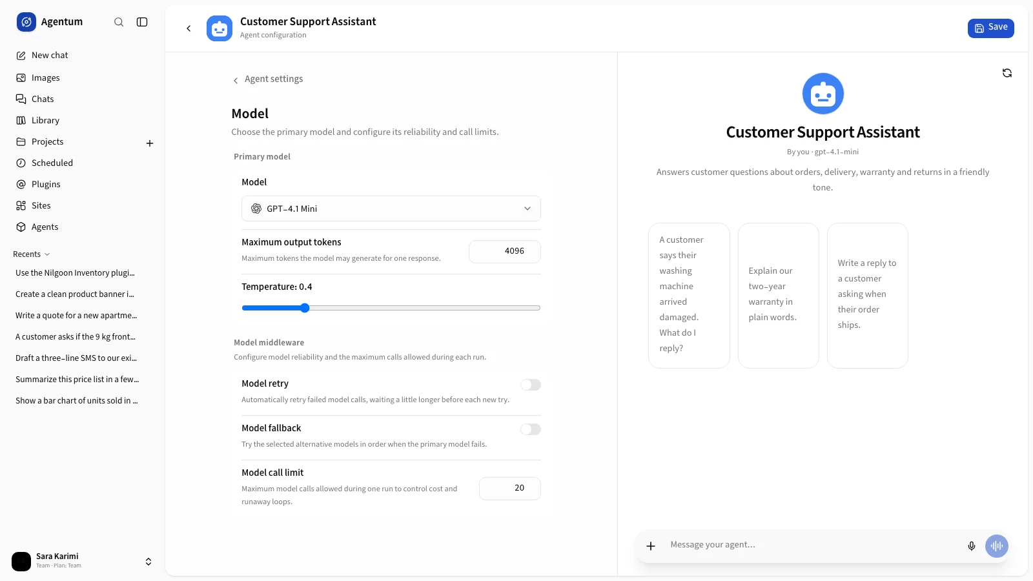Collapse the Recents list
1033x581 pixels.
tap(32, 254)
